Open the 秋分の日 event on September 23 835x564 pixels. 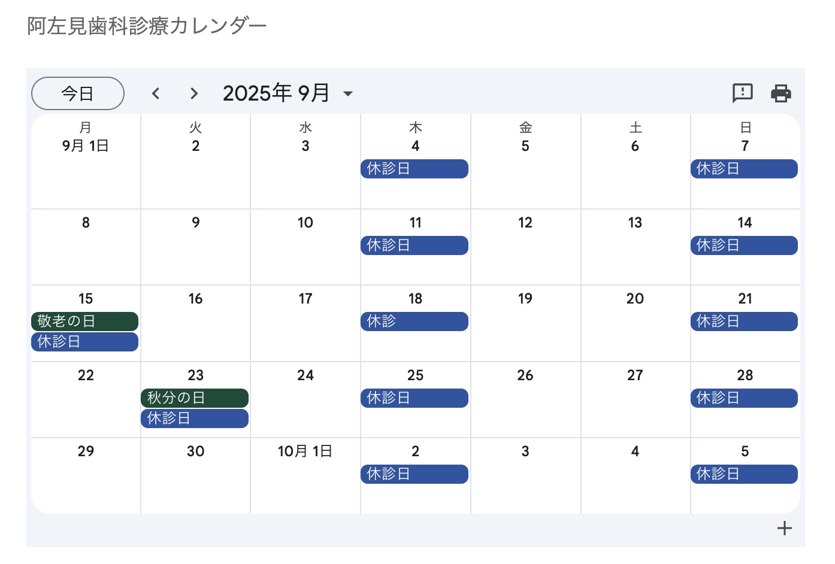tap(195, 398)
